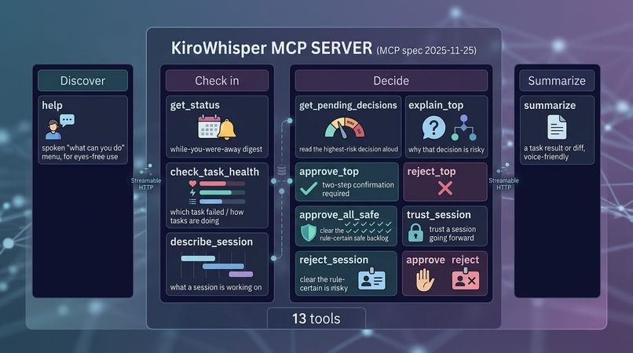
Task: Open the get_pending_decisions tool card
Action: (x=348, y=126)
